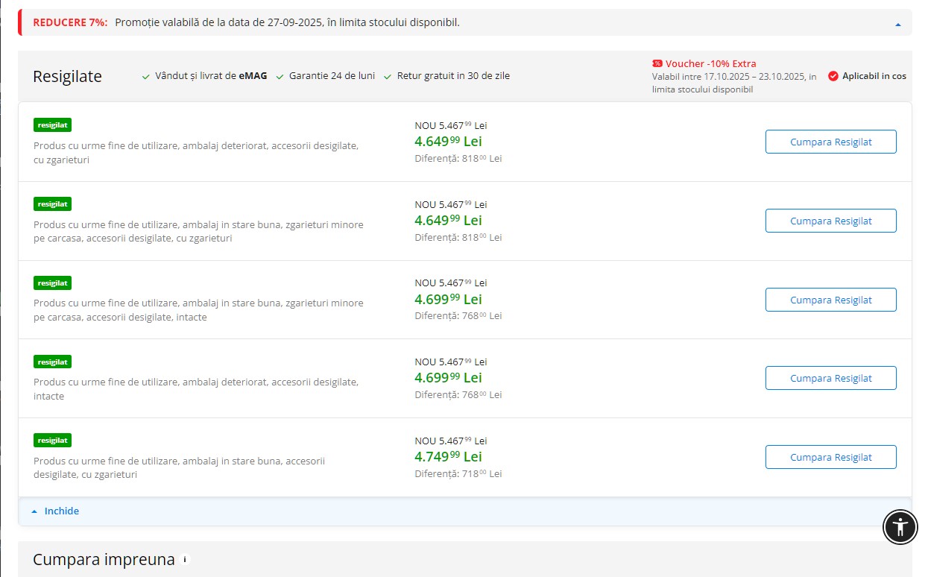Screen dimensions: 928x577
Task: Click the Voucher -10% Extra label
Action: pyautogui.click(x=710, y=63)
